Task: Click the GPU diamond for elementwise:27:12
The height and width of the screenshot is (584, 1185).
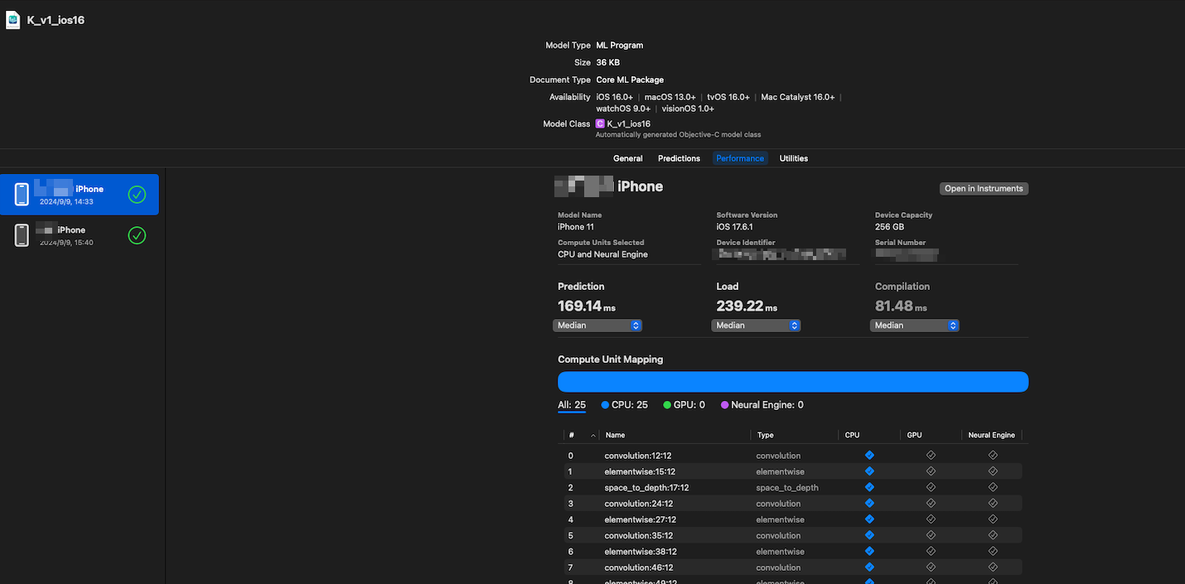Action: tap(931, 519)
